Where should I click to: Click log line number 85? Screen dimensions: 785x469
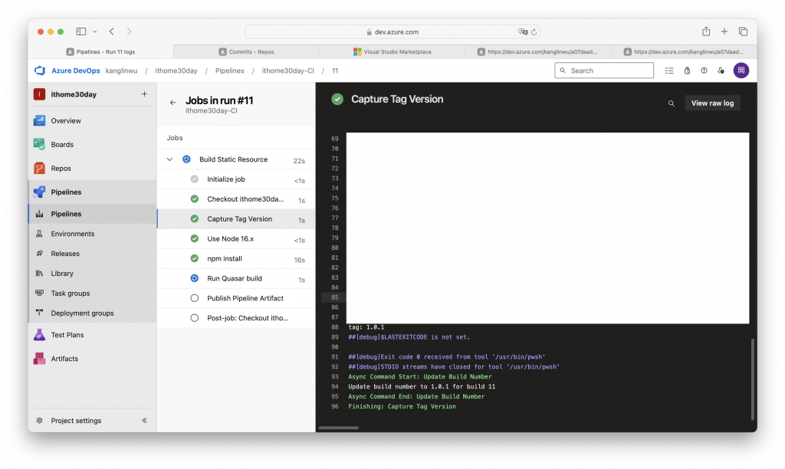point(334,297)
